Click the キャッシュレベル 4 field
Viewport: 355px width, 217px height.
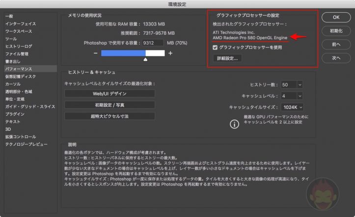[289, 96]
